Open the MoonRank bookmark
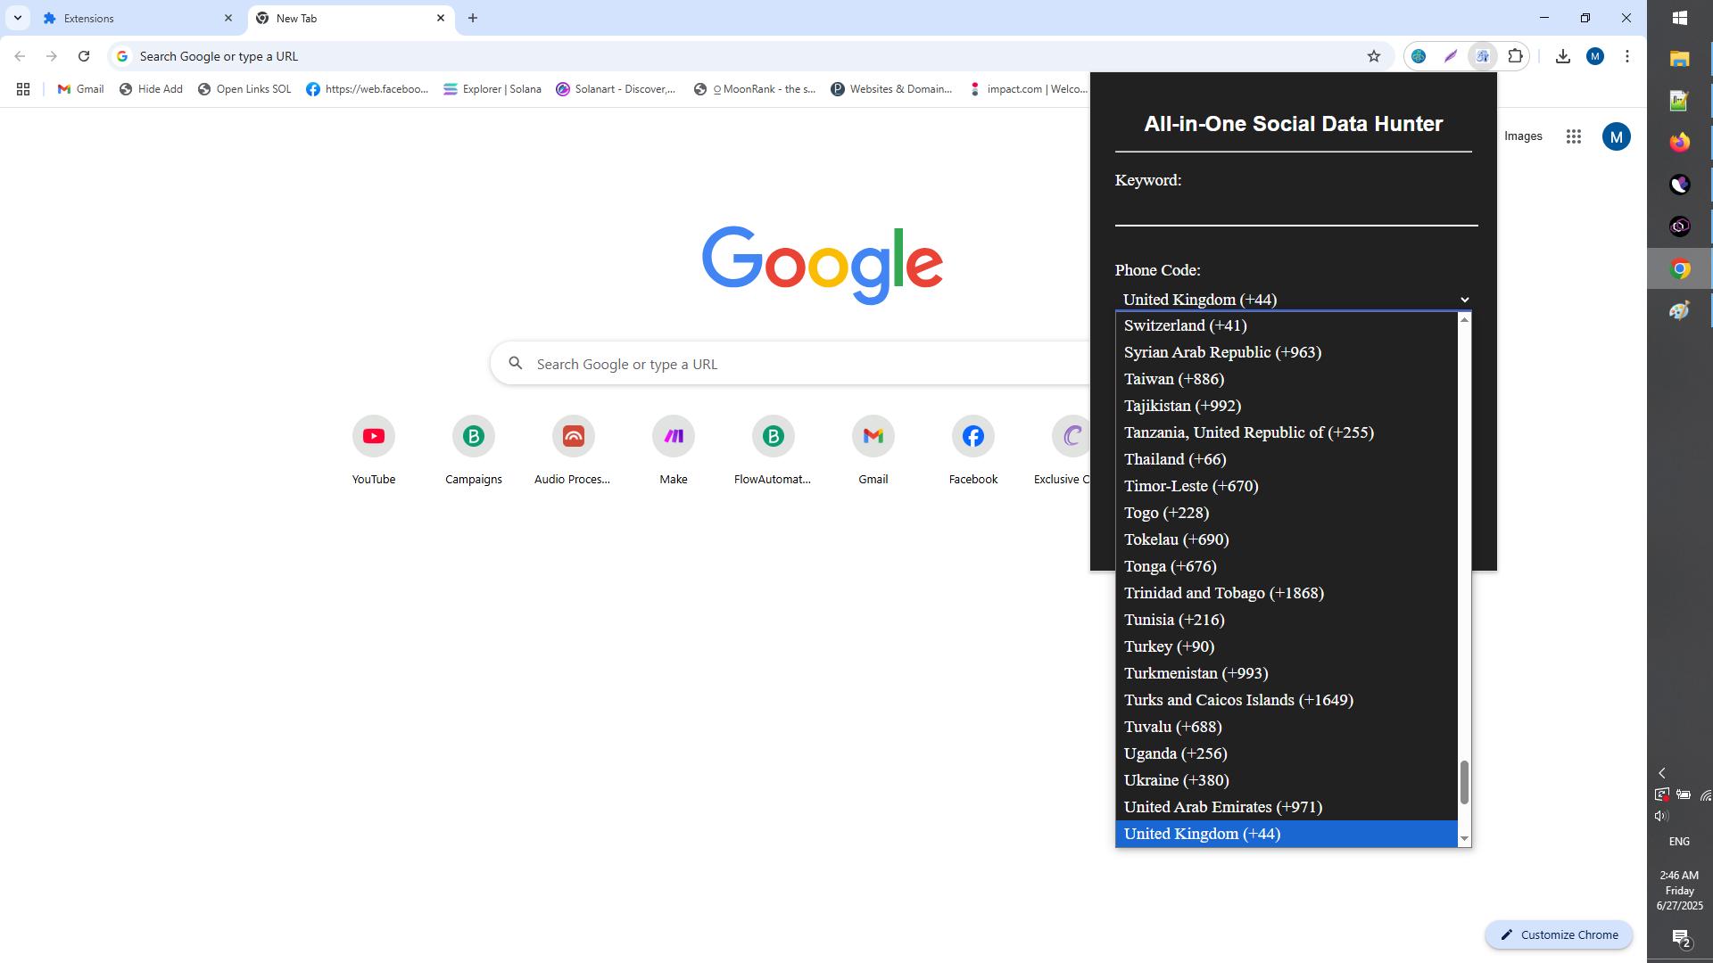 754,89
